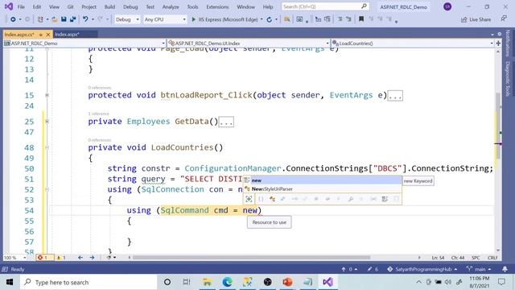Expand the LoadCountries() member dropdown
This screenshot has width=515, height=290.
492,43
